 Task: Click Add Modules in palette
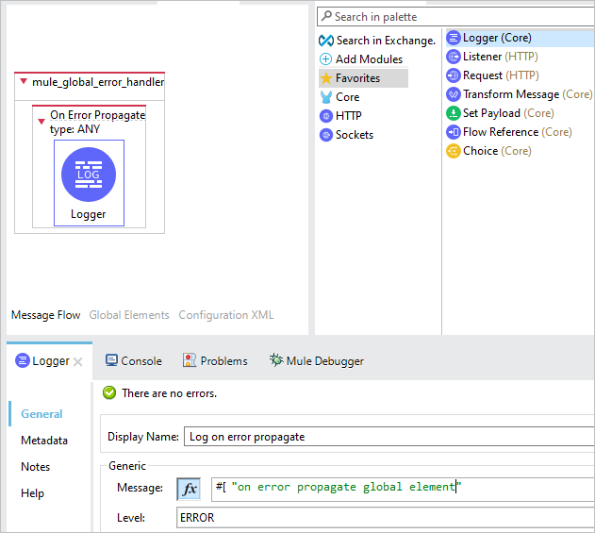click(x=370, y=59)
